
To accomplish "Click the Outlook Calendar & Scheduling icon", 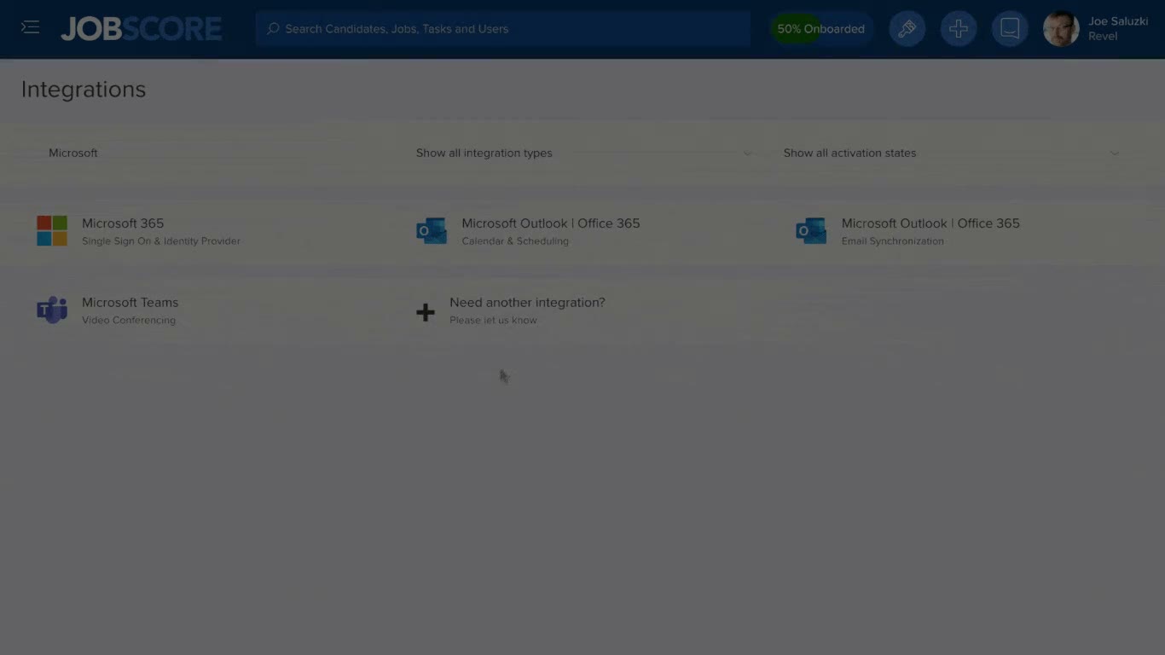I will 432,231.
